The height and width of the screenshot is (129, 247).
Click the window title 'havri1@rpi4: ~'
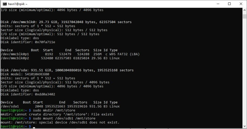pyautogui.click(x=18, y=4)
